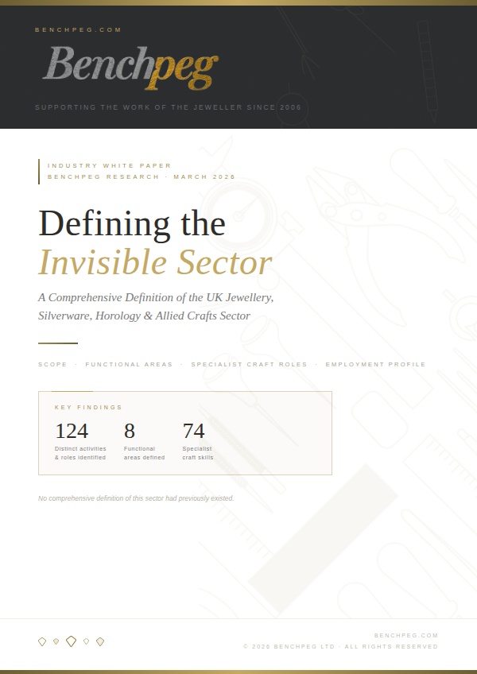Select the large center gem icon in footer
The height and width of the screenshot is (674, 477).
tap(71, 641)
